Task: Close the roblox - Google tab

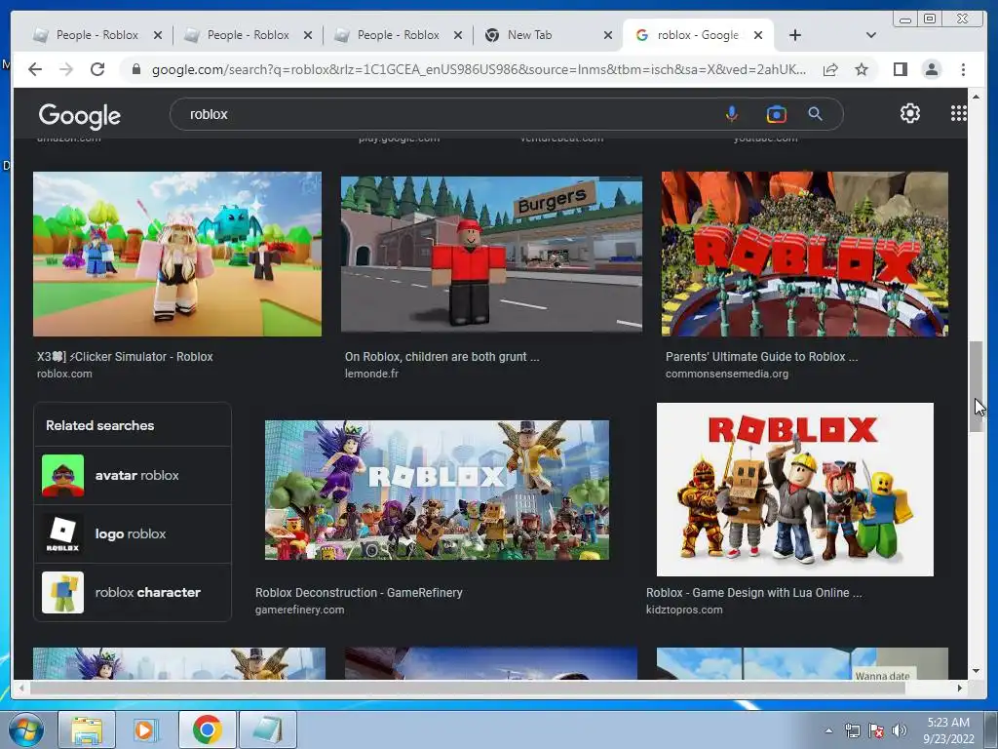Action: pyautogui.click(x=758, y=35)
